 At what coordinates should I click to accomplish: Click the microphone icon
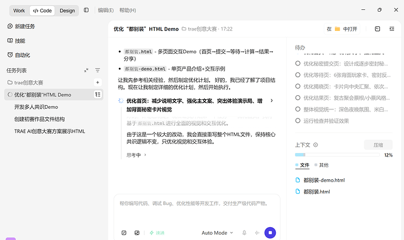click(244, 233)
